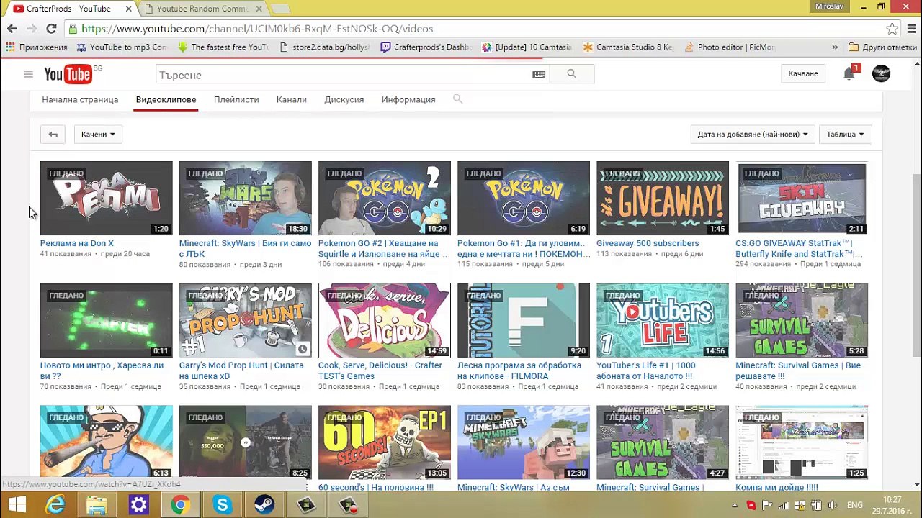
Task: Open the YouTube to mp3 bookmark
Action: [121, 47]
